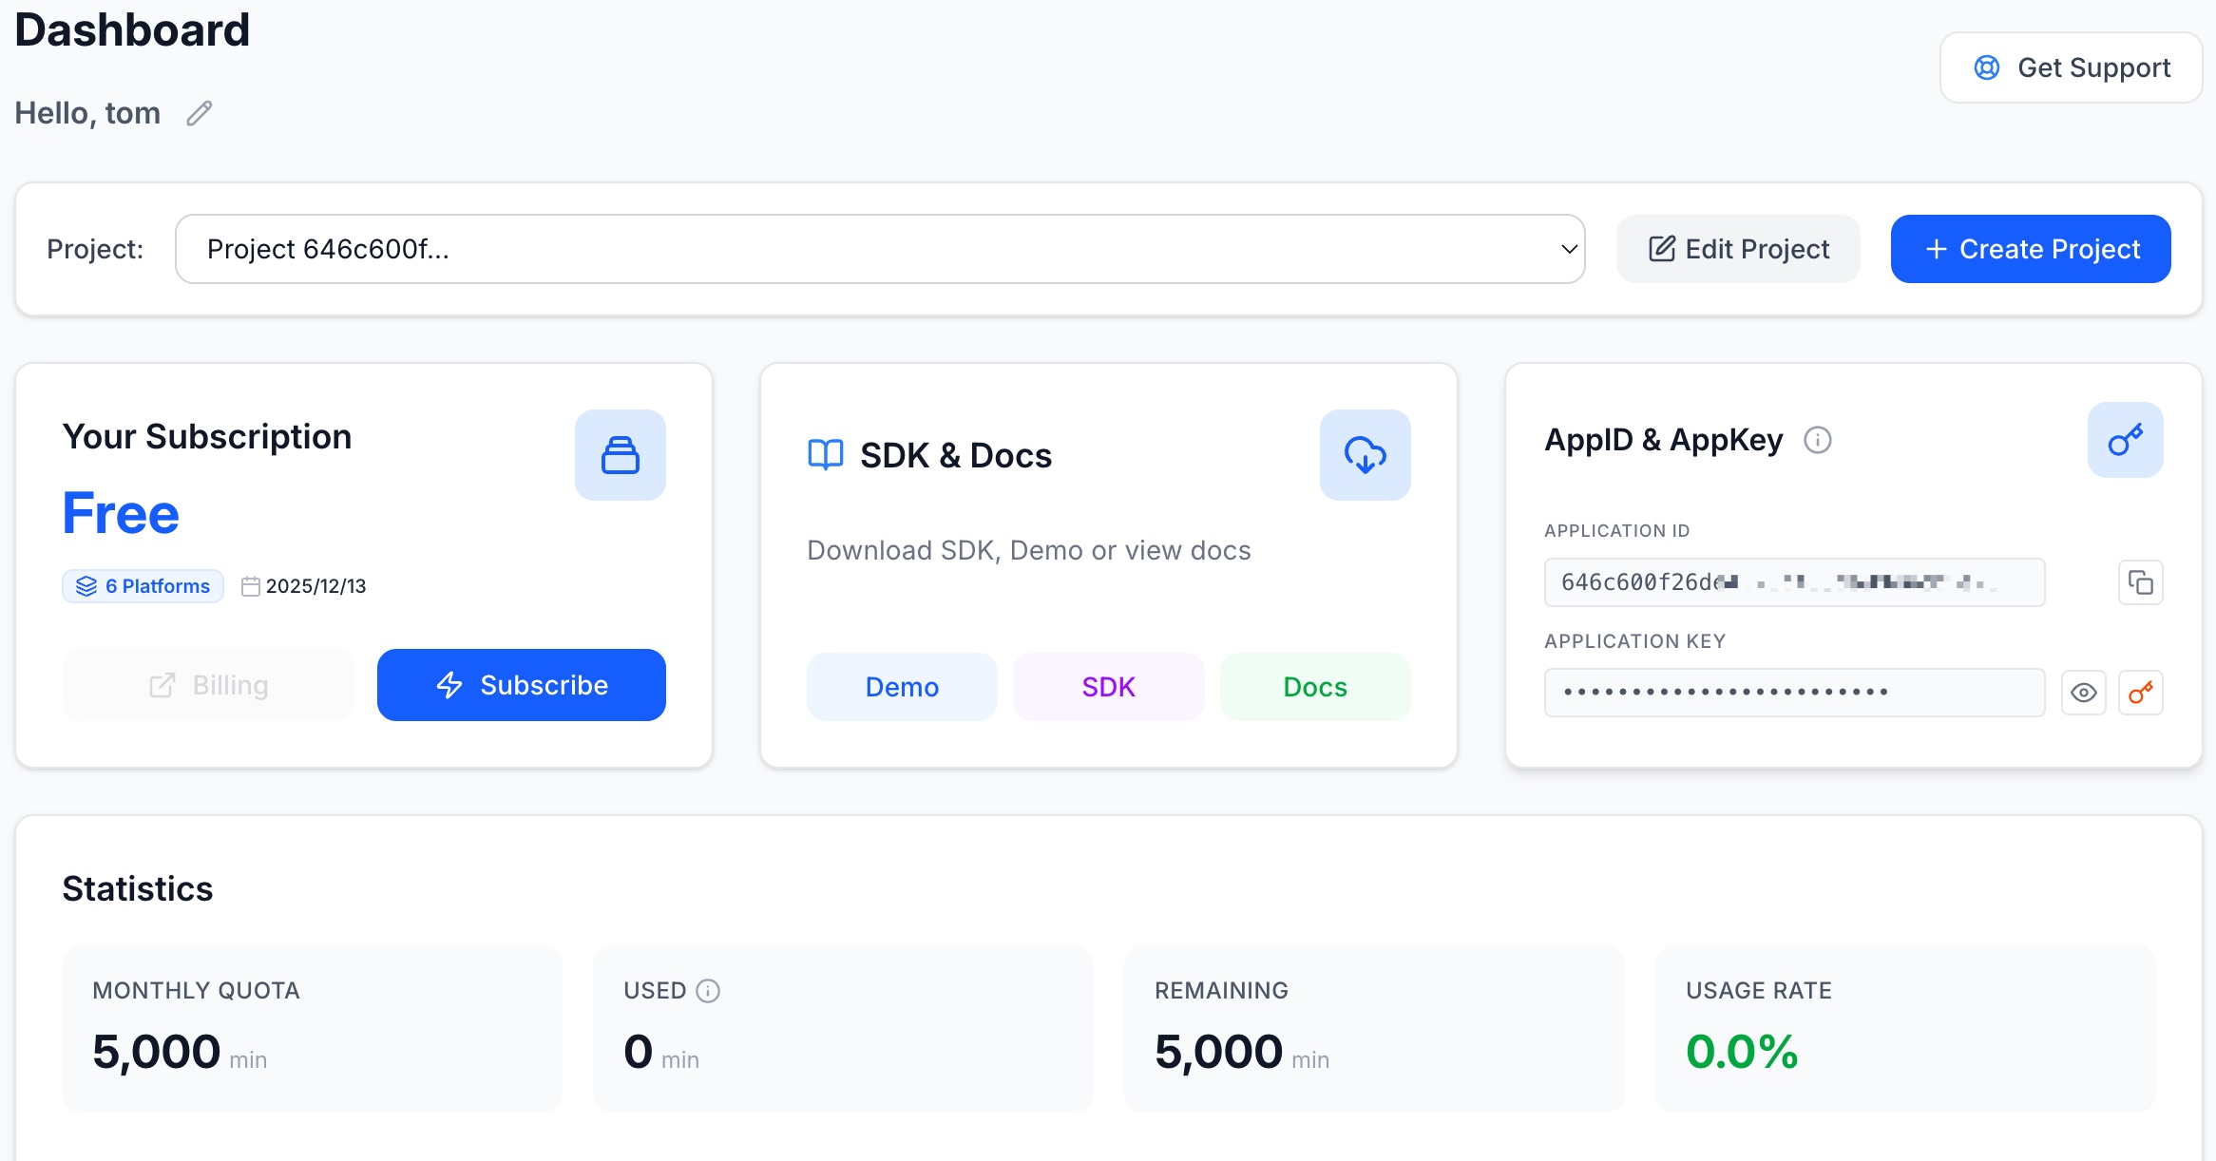Image resolution: width=2216 pixels, height=1161 pixels.
Task: Click the 6 Platforms badge
Action: tap(143, 585)
